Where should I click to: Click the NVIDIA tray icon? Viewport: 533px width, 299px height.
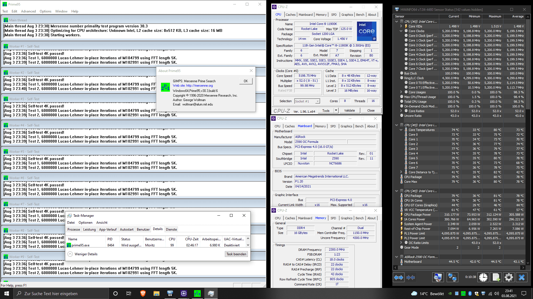(450, 294)
